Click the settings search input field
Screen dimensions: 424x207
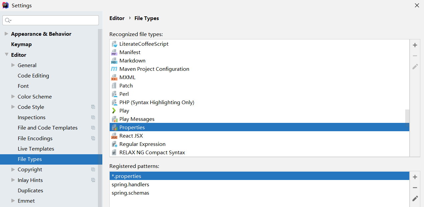54,20
